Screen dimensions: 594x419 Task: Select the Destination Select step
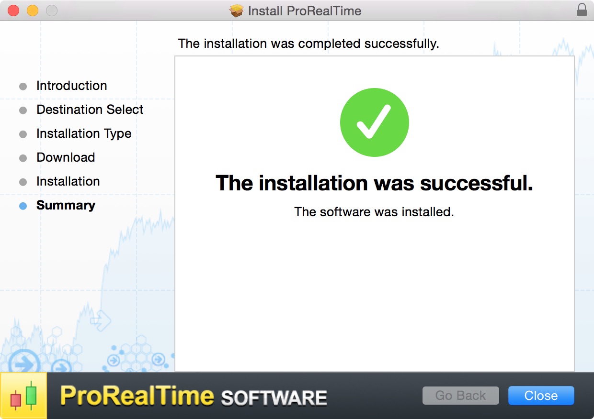pos(90,110)
